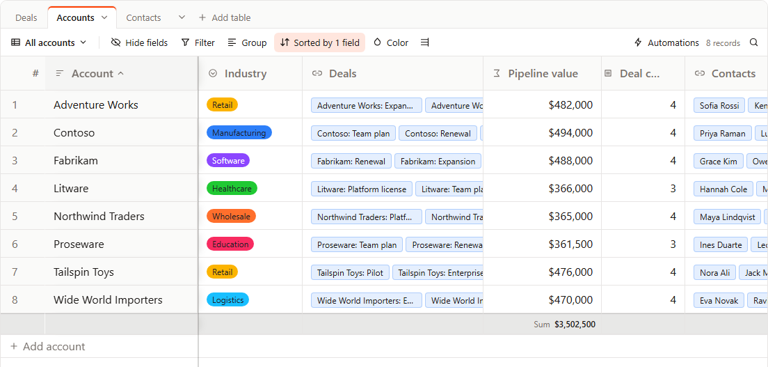The width and height of the screenshot is (768, 367).
Task: Open the Group options
Action: click(248, 42)
